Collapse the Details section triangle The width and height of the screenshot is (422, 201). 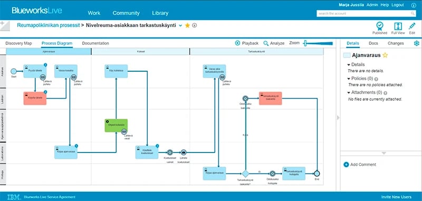coord(349,65)
